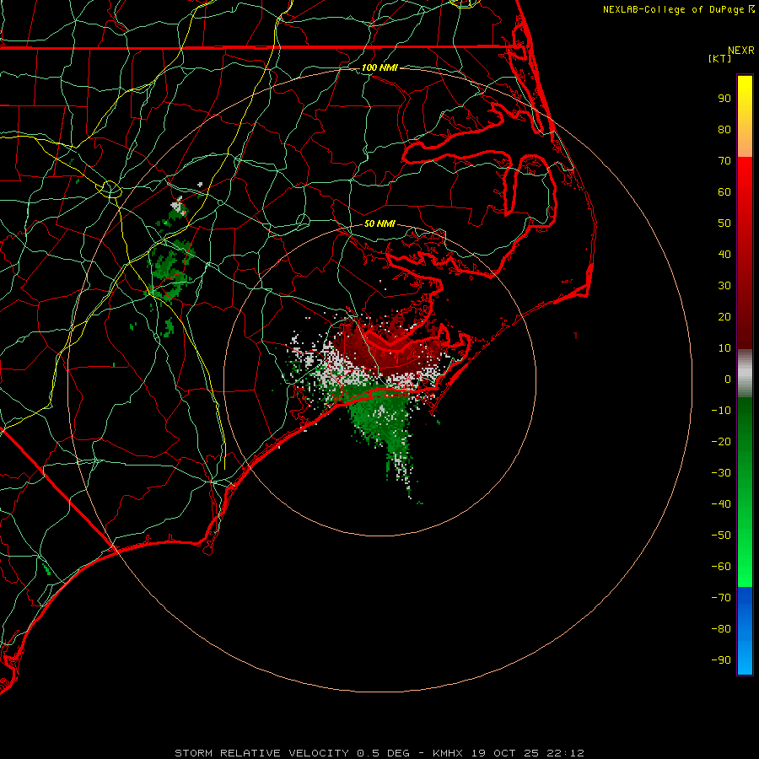Click the -20 knot scale label
This screenshot has height=759, width=759.
point(721,441)
